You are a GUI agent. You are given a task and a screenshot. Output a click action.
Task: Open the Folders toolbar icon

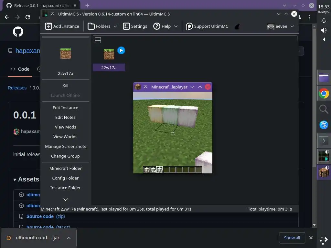[x=91, y=26]
